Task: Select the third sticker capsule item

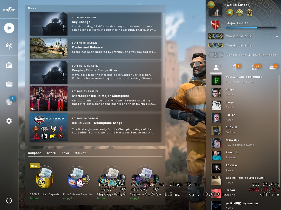Action: 111,182
